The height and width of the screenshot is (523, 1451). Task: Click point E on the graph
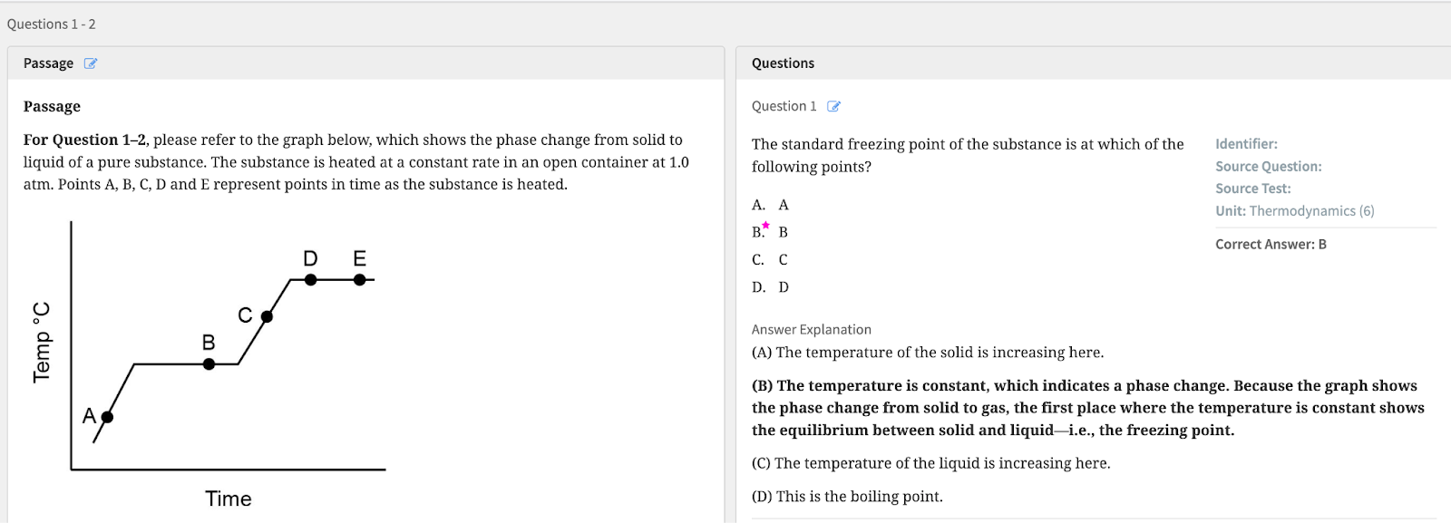(360, 280)
